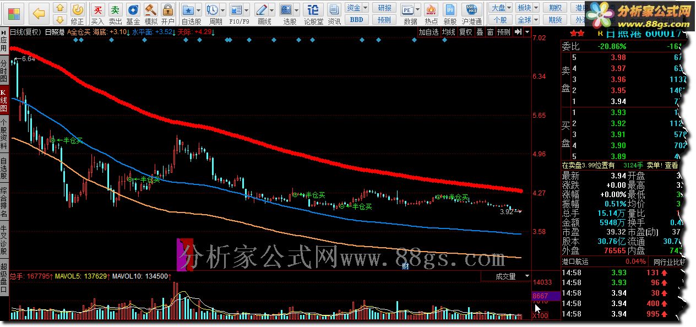The image size is (696, 327).
Task: Toggle 均线 moving average display
Action: pyautogui.click(x=449, y=32)
